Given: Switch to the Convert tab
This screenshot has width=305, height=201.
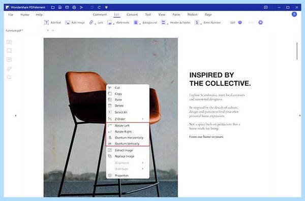Looking at the screenshot, I should pos(132,15).
